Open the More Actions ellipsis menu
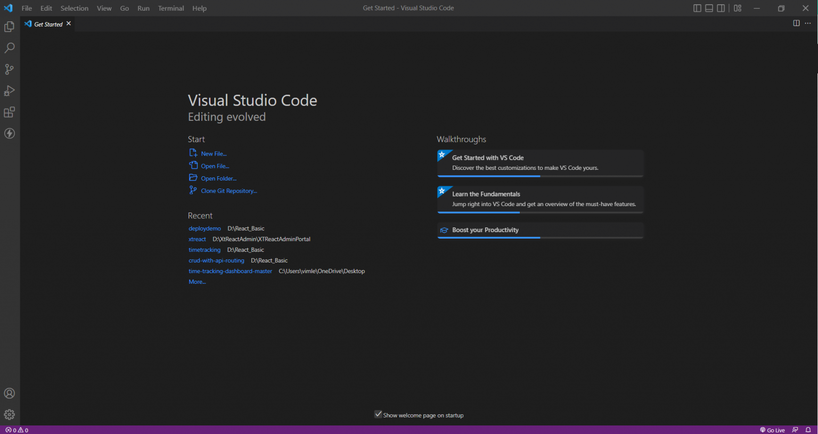This screenshot has height=434, width=818. click(x=808, y=23)
